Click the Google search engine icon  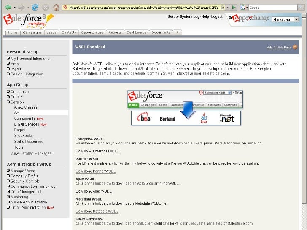[243, 8]
